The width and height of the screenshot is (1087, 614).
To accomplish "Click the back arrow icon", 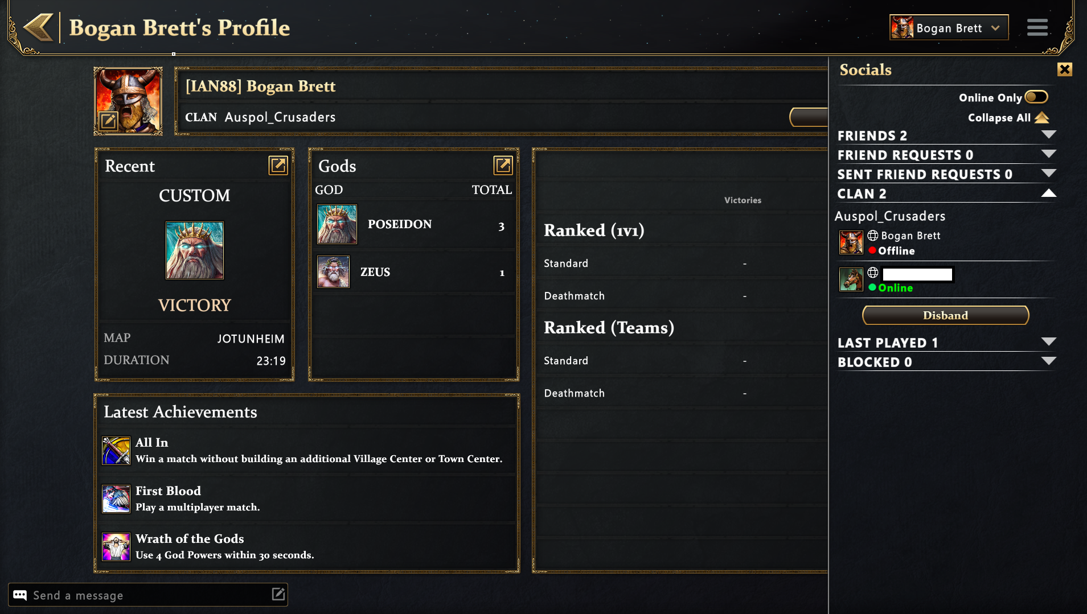I will 38,28.
